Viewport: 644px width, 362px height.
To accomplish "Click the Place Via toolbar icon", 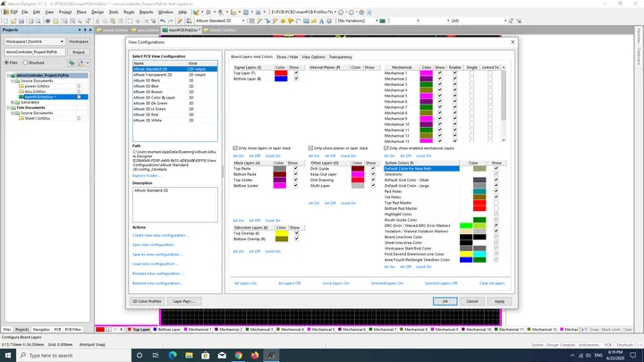I will pyautogui.click(x=291, y=21).
